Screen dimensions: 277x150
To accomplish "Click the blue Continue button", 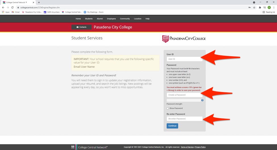I will [x=172, y=126].
